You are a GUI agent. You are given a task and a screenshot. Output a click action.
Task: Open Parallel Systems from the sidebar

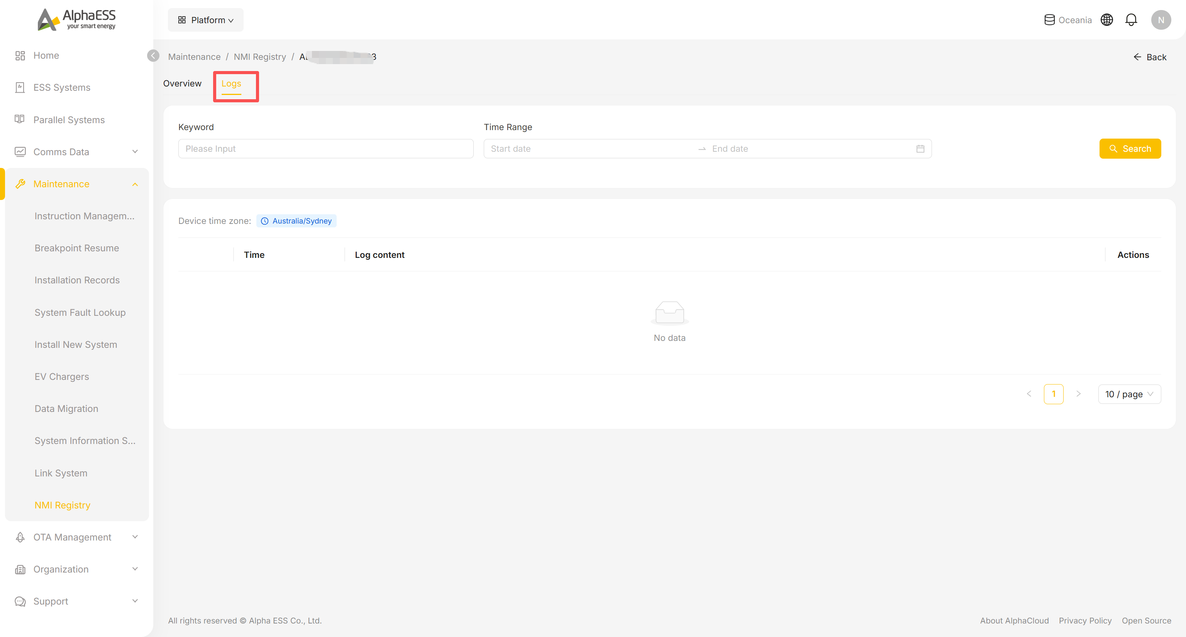pyautogui.click(x=69, y=120)
